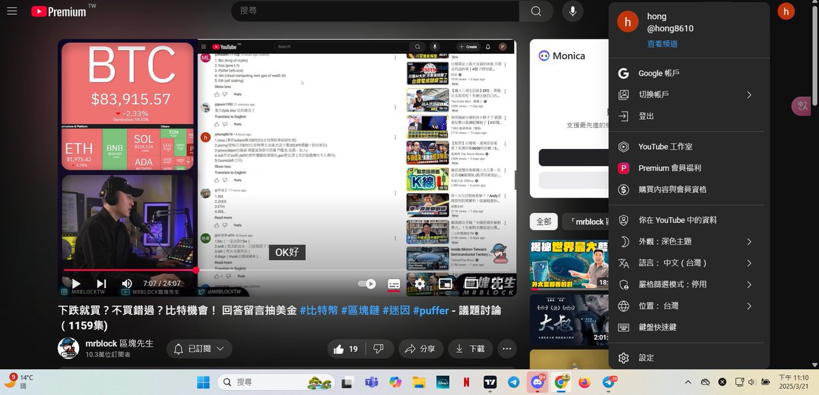
Task: Click the #迷因 hashtag link
Action: tap(396, 310)
